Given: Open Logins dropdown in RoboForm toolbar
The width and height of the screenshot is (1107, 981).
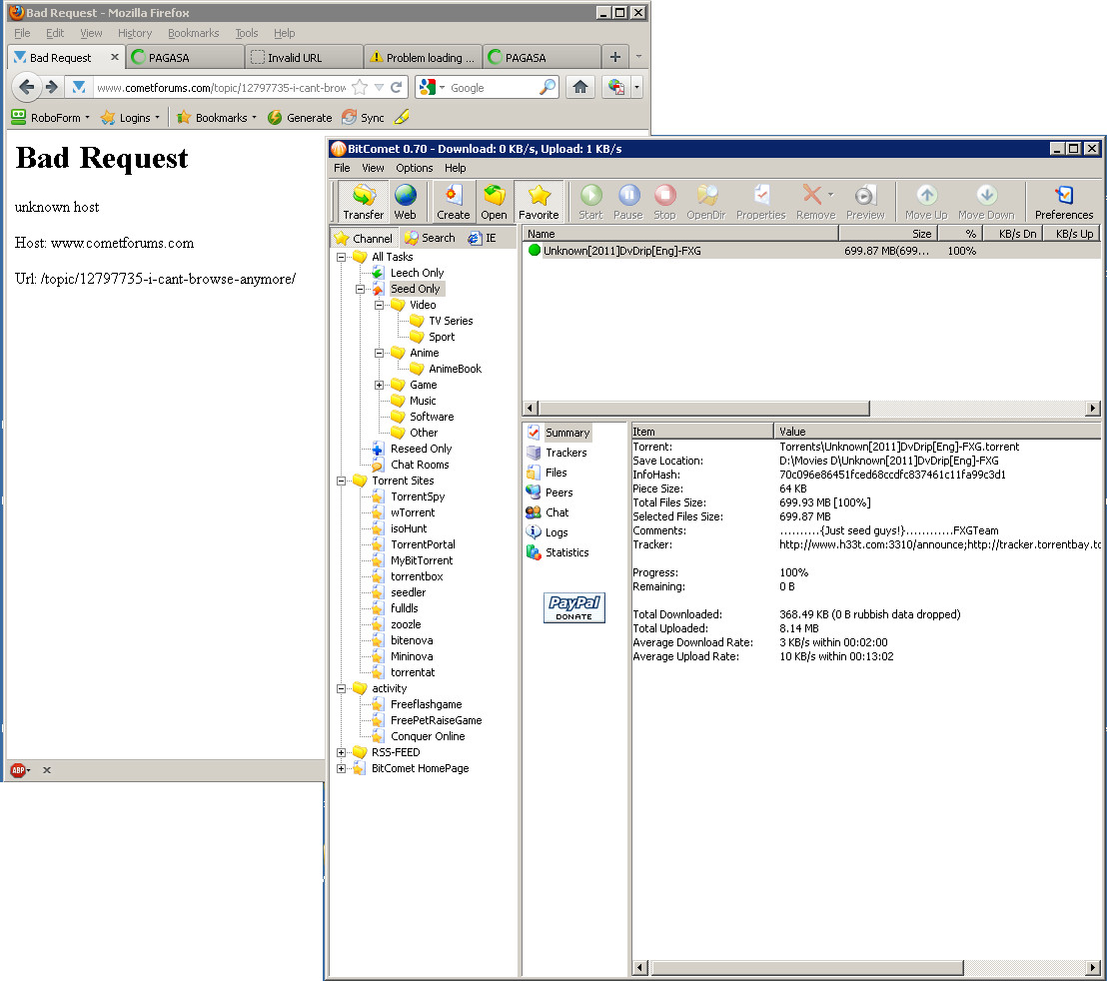Looking at the screenshot, I should [157, 117].
